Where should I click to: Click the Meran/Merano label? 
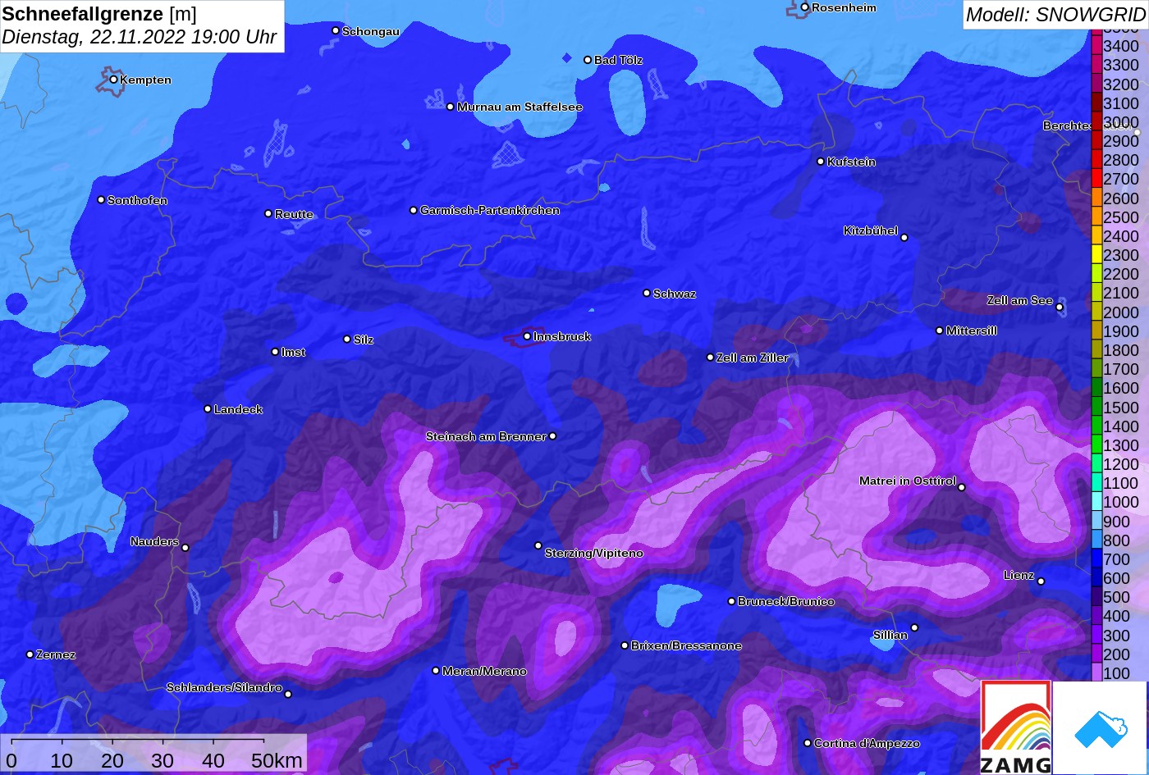point(485,671)
